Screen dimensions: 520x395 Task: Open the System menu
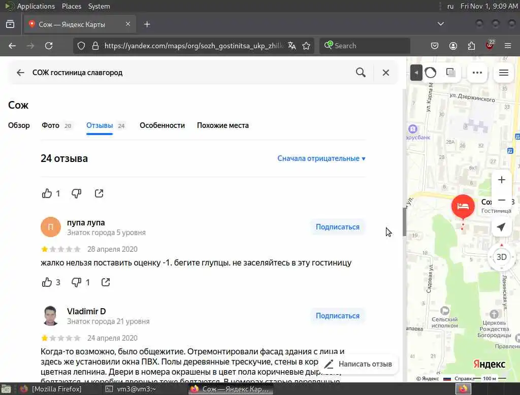click(x=99, y=6)
